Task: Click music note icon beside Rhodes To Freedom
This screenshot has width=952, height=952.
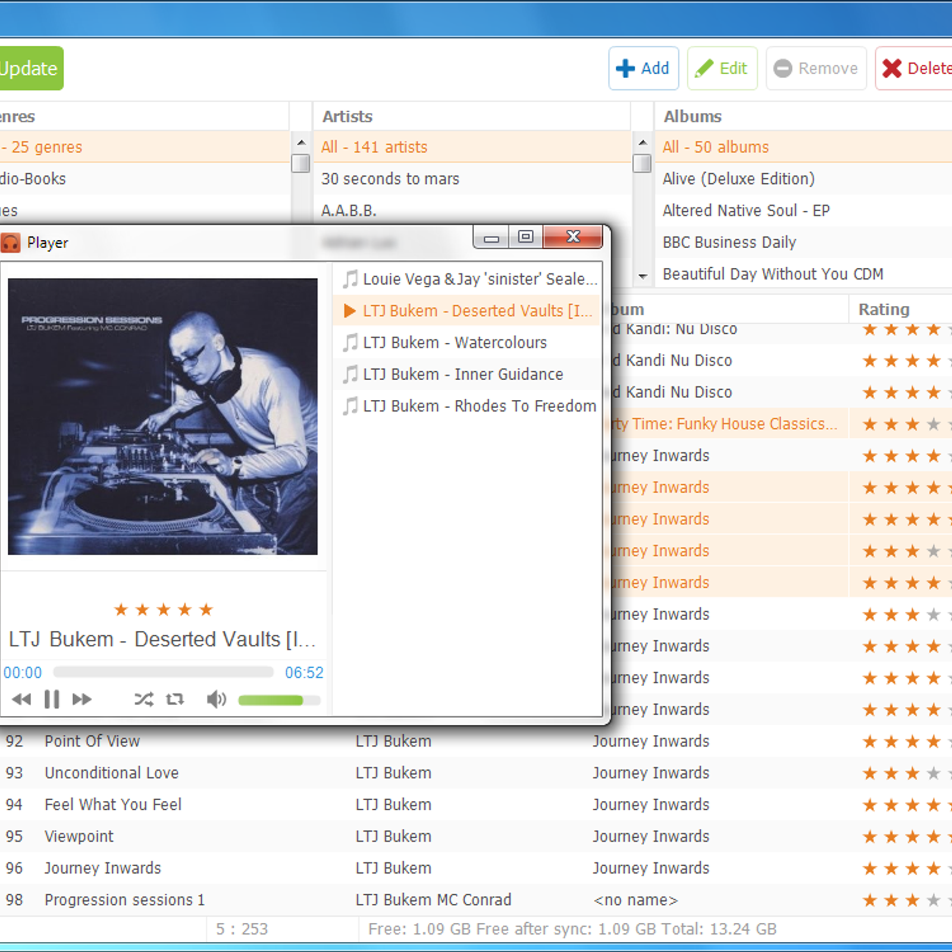Action: [x=350, y=405]
